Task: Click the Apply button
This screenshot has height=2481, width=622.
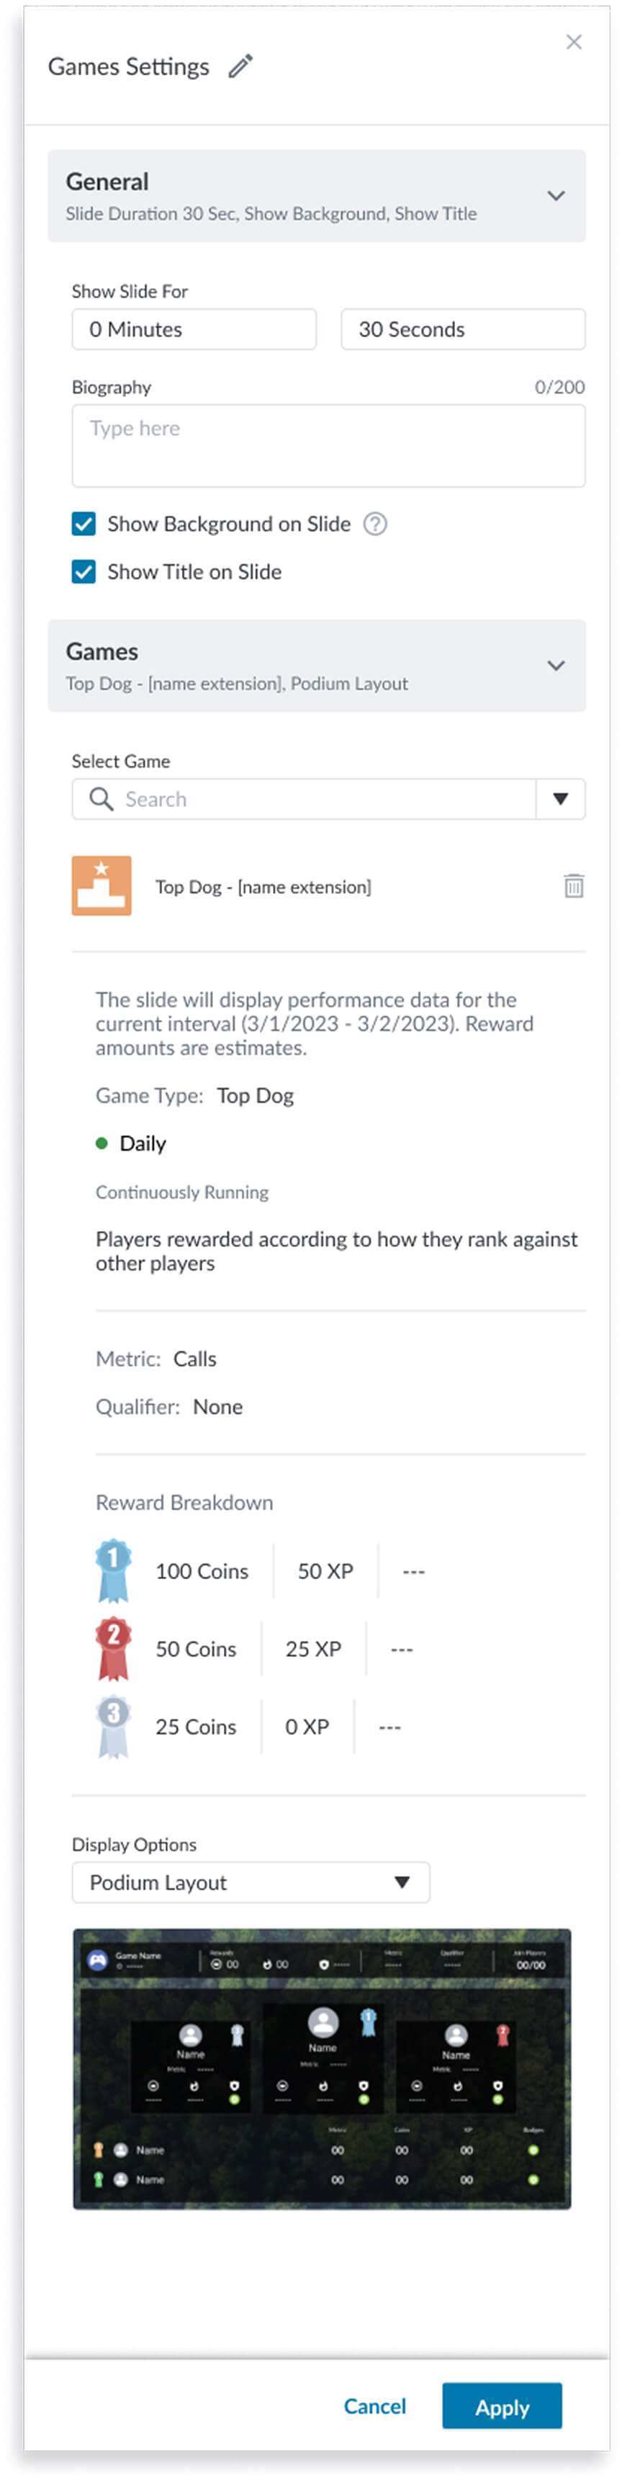Action: point(502,2407)
